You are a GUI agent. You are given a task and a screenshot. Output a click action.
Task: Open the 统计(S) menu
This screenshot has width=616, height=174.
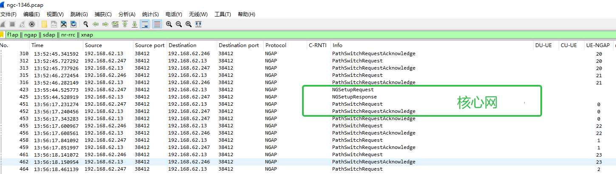(x=150, y=14)
